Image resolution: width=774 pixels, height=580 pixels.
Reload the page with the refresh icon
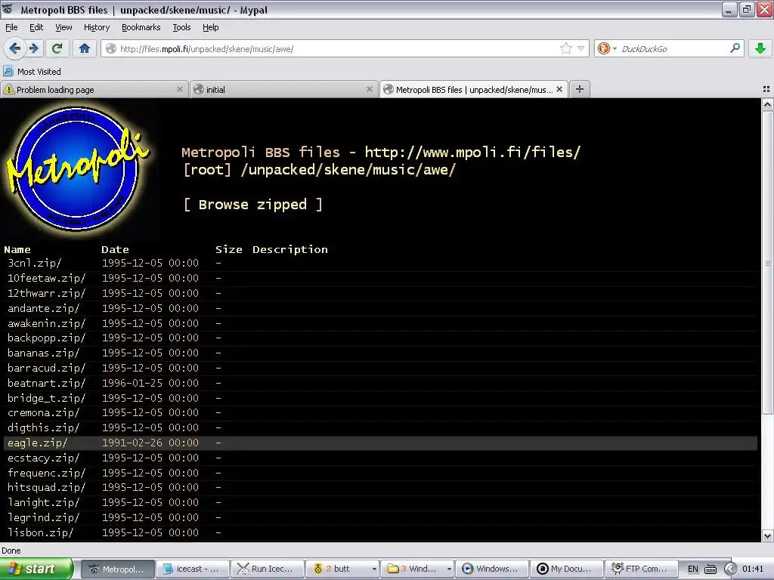tap(57, 48)
